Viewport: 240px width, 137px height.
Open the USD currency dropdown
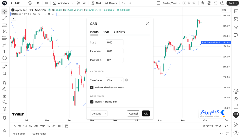pyautogui.click(x=226, y=10)
